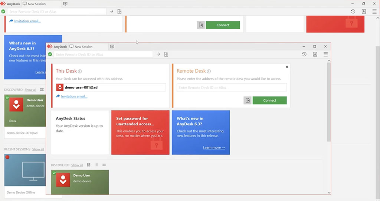Viewport: 380px width, 201px height.
Task: Click the Learn more link on the blue tile
Action: [x=214, y=148]
